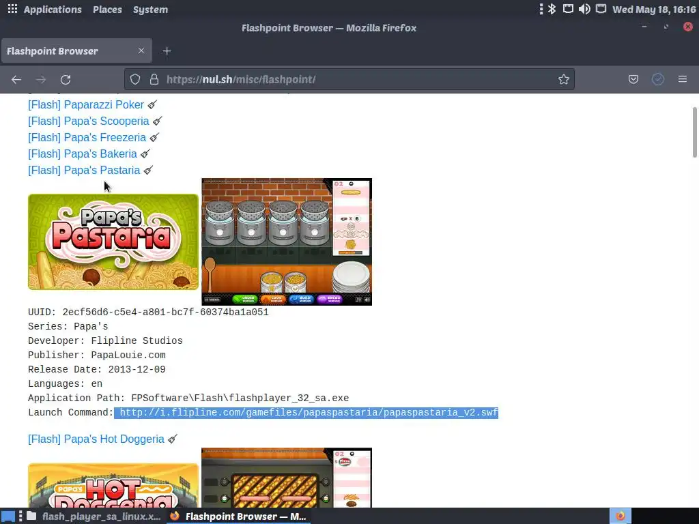Click the show desktop icon in the taskbar

[x=8, y=516]
